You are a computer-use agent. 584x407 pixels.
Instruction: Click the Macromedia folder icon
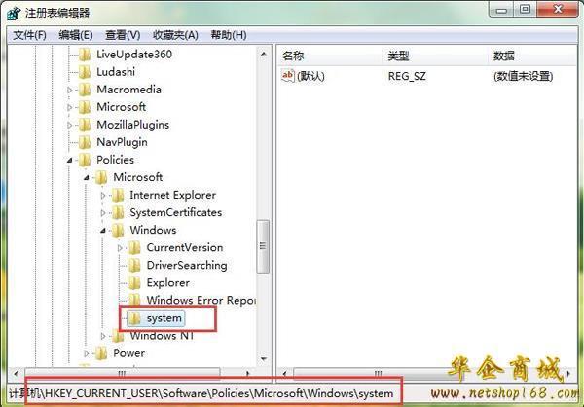pos(85,90)
